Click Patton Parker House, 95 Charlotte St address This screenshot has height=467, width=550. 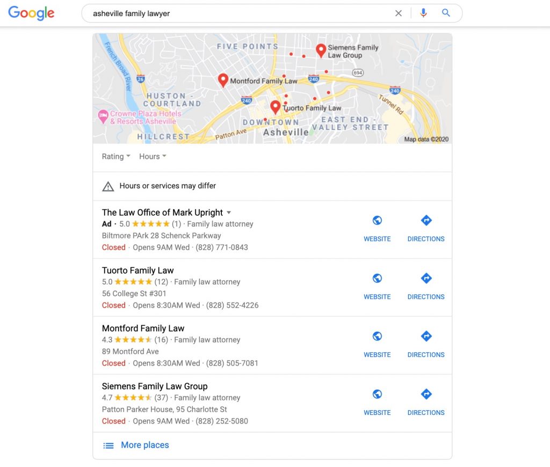(164, 409)
